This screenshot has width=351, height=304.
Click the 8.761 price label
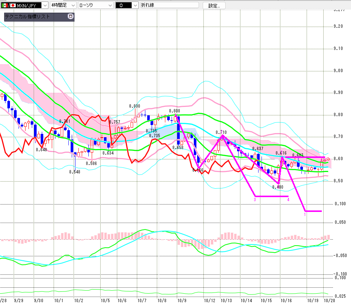pyautogui.click(x=65, y=121)
